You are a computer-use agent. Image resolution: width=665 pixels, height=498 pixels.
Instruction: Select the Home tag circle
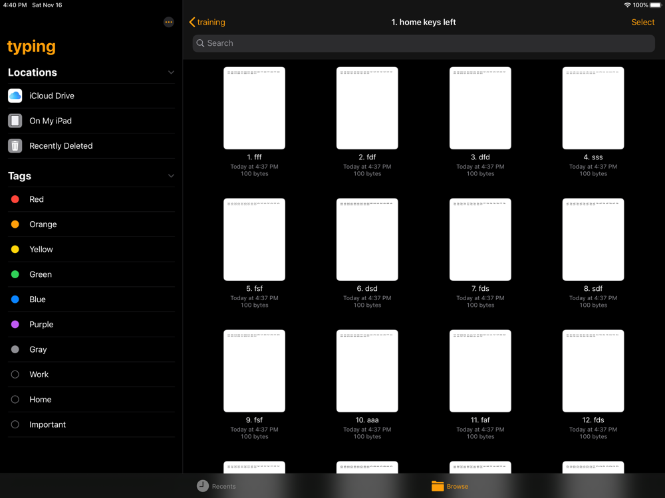(x=15, y=399)
